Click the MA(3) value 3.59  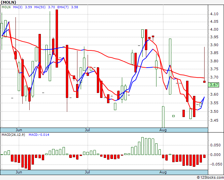(28, 7)
